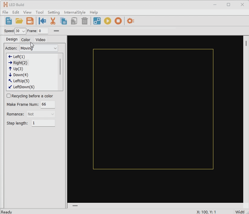Open the InternalStyle menu

[x=75, y=12]
